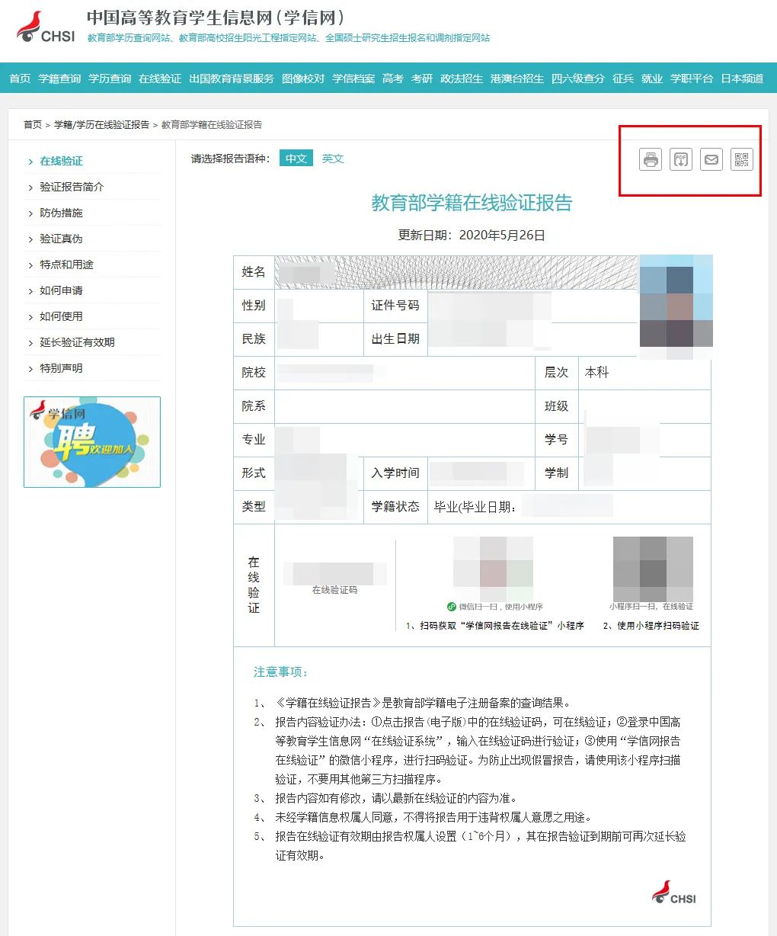
Task: Select 中文 report language
Action: tap(296, 159)
